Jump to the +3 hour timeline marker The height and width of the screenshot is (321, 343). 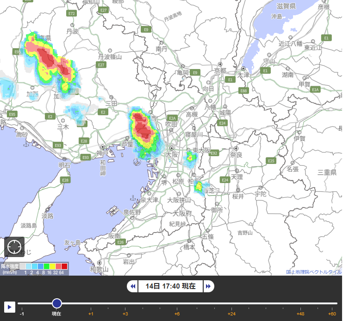click(125, 314)
